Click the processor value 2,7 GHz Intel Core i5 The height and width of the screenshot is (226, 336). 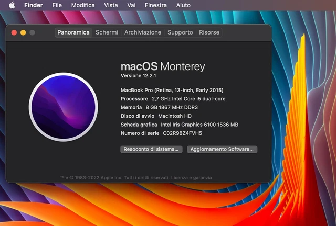pyautogui.click(x=188, y=99)
